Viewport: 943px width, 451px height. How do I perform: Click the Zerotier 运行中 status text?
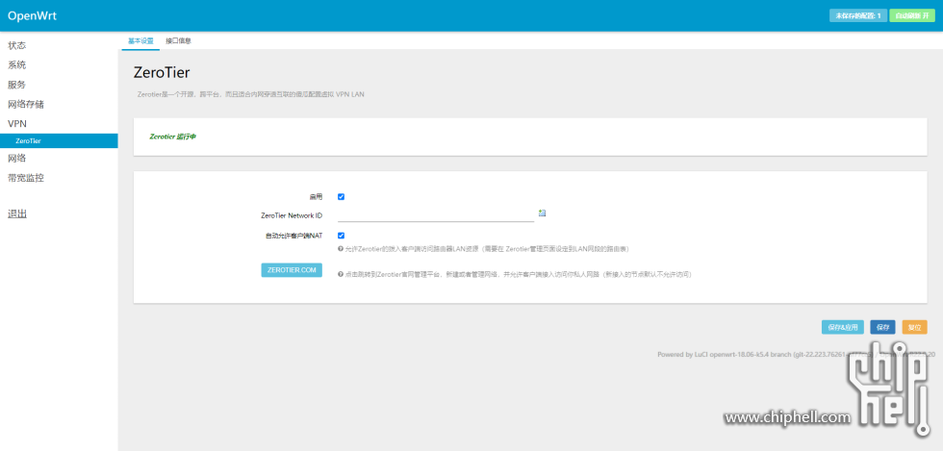pos(172,138)
